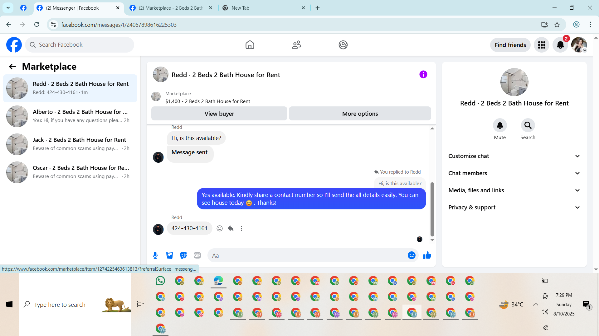Reply to Redd's phone number message
599x336 pixels.
[x=231, y=228]
